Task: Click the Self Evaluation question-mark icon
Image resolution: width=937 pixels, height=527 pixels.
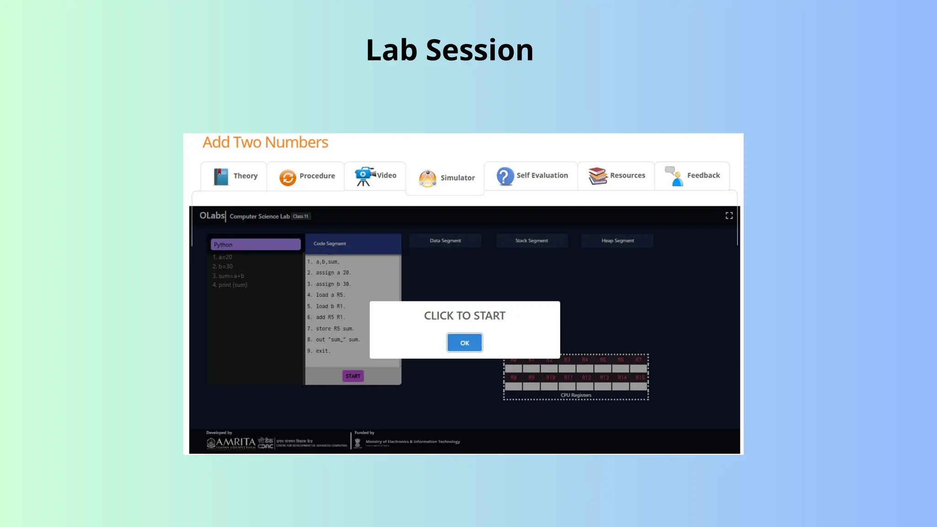Action: point(505,176)
